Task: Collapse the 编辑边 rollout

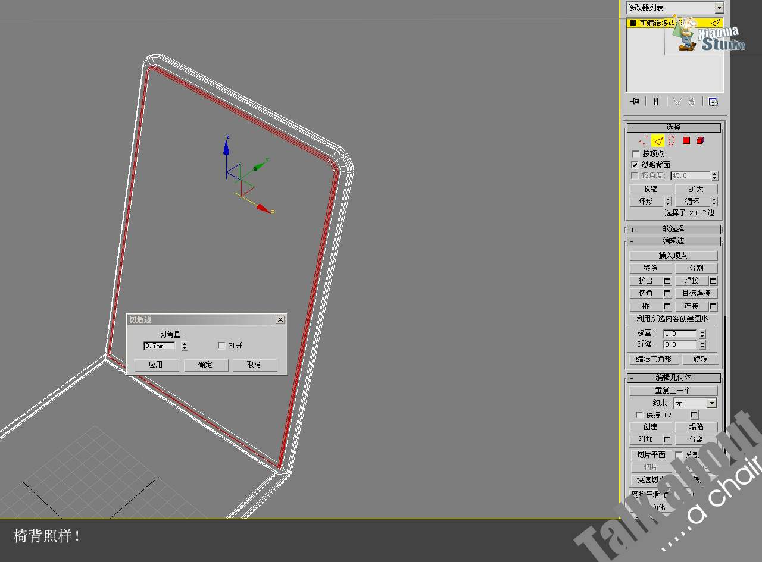Action: point(673,241)
